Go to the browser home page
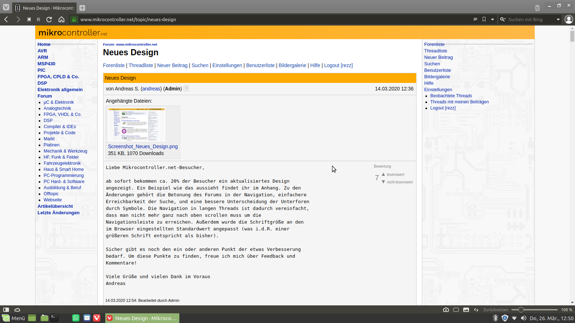 61,19
